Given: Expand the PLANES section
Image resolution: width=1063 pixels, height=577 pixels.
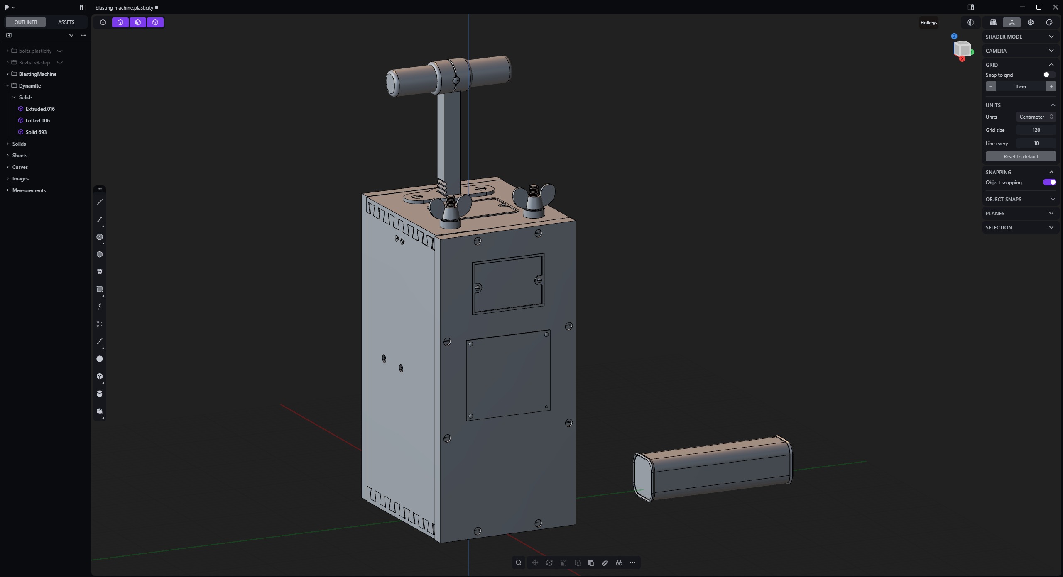Looking at the screenshot, I should point(1020,213).
